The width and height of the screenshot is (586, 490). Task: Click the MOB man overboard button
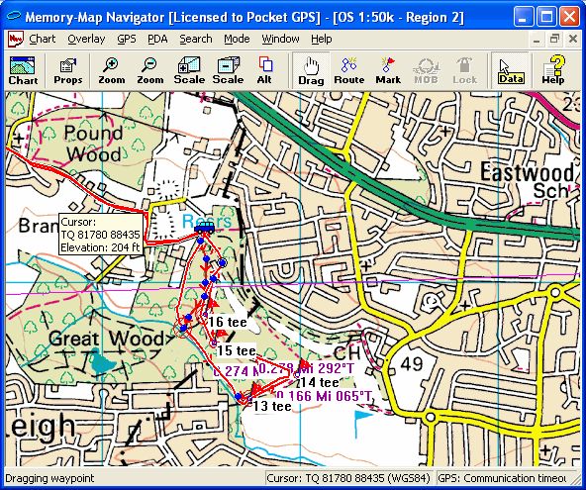(x=426, y=70)
